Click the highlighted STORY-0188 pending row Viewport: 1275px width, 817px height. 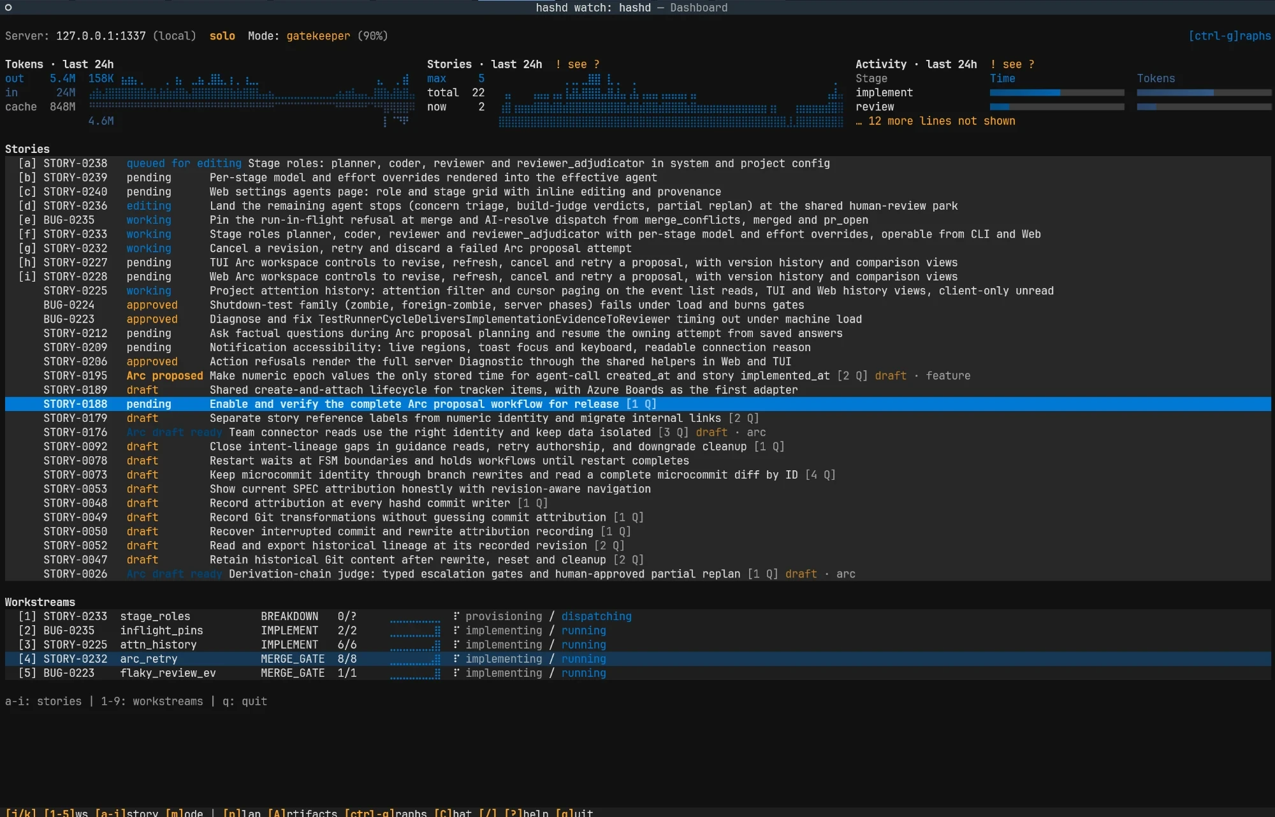click(637, 404)
